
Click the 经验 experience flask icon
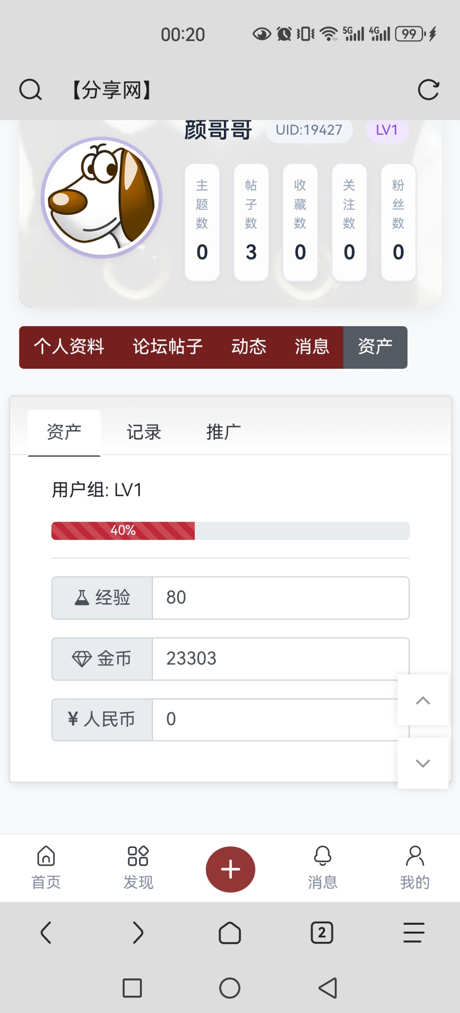point(83,597)
